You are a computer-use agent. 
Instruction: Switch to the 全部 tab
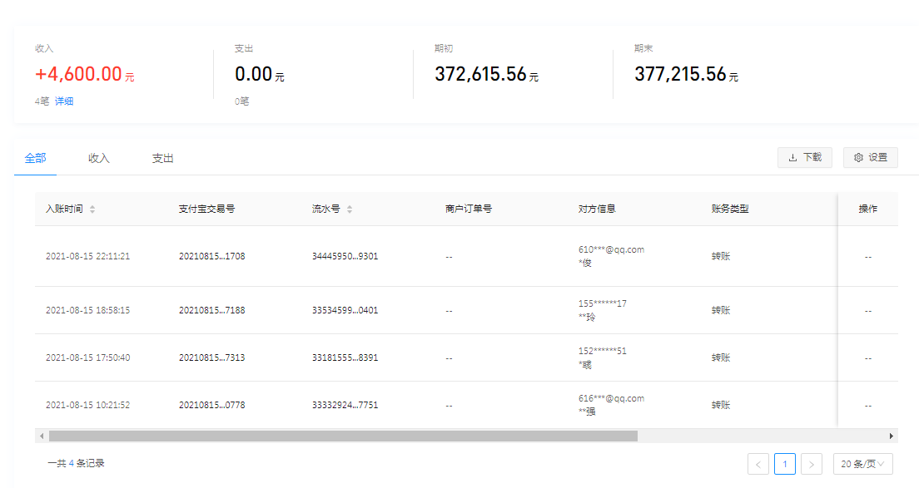(35, 158)
